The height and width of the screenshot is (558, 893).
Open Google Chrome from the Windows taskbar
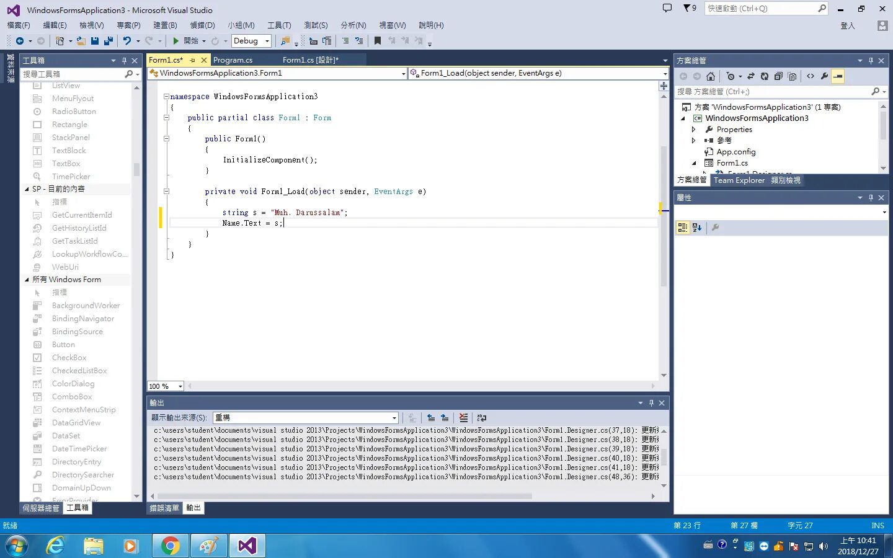pyautogui.click(x=169, y=546)
